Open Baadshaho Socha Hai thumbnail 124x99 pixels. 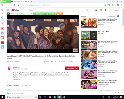(89, 75)
